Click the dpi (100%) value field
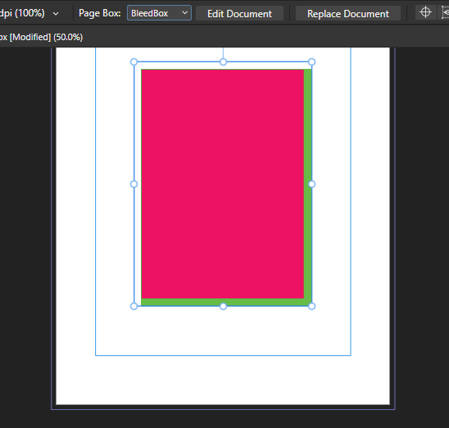Image resolution: width=449 pixels, height=428 pixels. click(22, 13)
